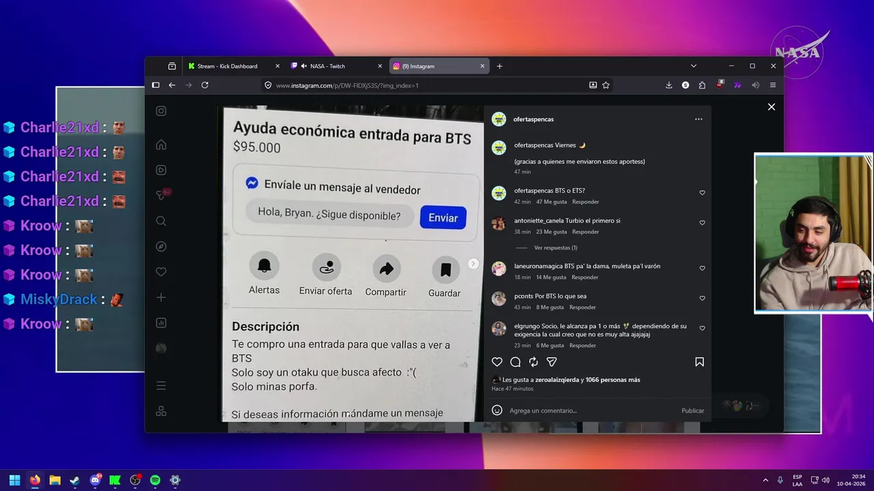This screenshot has height=491, width=874.
Task: Open Instagram Reels in sidebar
Action: pyautogui.click(x=161, y=170)
